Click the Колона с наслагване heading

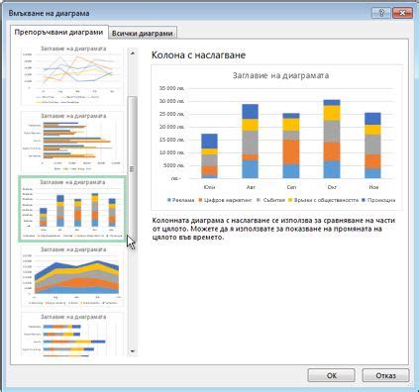(198, 54)
